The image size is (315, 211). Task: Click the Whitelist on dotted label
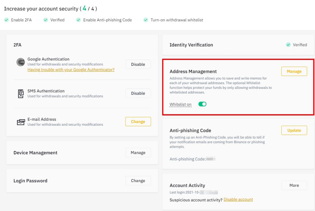(180, 105)
